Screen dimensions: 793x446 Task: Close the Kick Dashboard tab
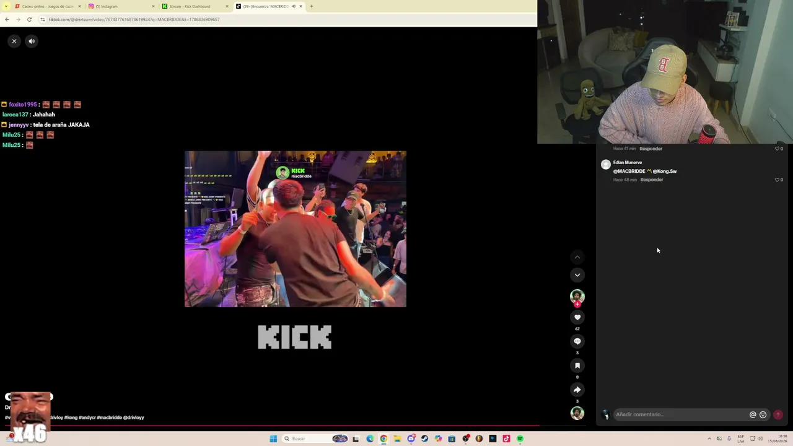(x=227, y=6)
